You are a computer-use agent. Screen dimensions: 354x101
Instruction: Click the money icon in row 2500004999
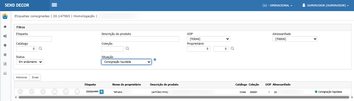click(x=66, y=92)
